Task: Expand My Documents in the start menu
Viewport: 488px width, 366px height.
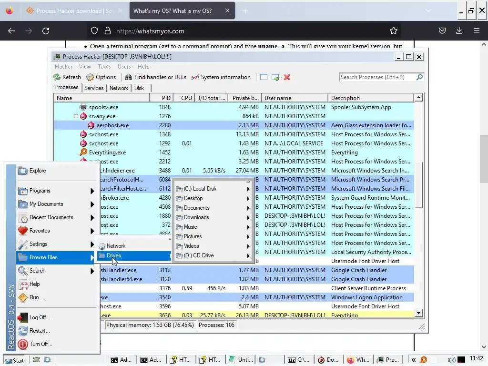Action: (x=56, y=204)
